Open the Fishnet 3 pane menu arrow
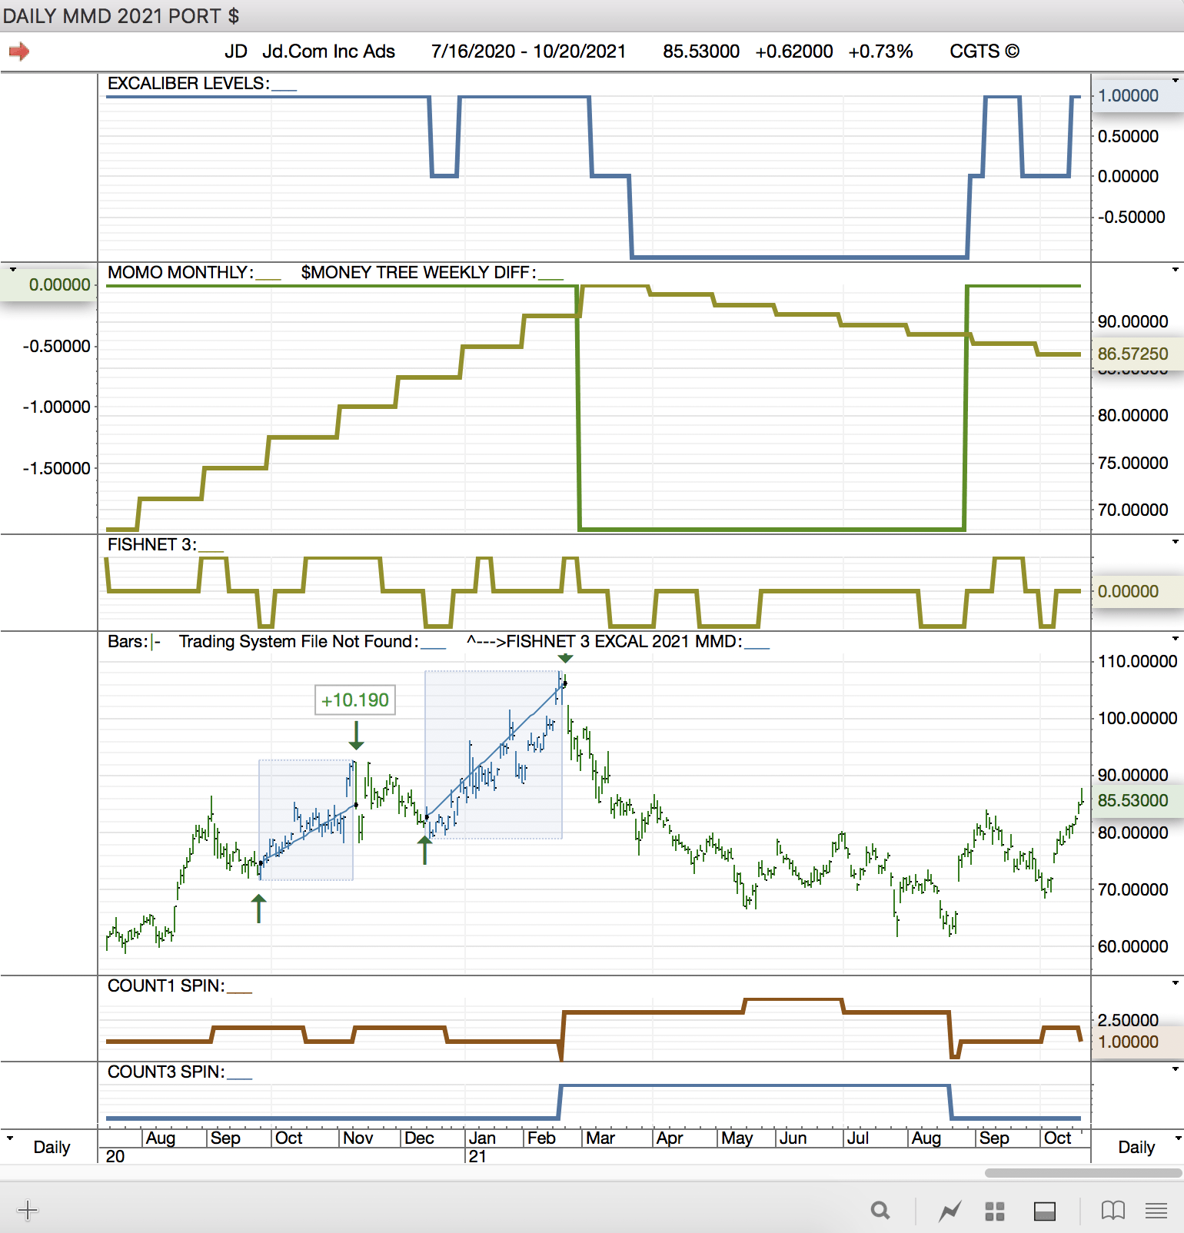Screen dimensions: 1184x1233 (x=1176, y=542)
